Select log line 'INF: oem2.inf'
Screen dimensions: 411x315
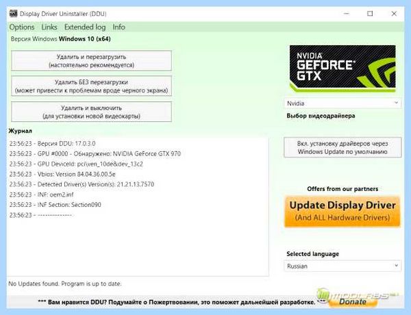(x=41, y=194)
